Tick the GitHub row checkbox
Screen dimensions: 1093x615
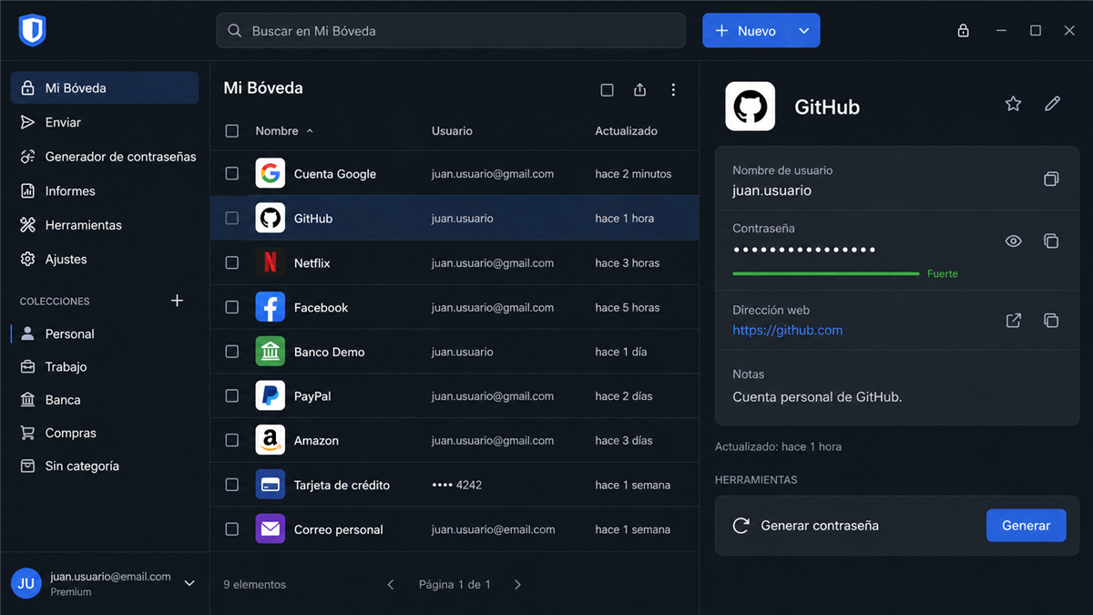coord(232,218)
